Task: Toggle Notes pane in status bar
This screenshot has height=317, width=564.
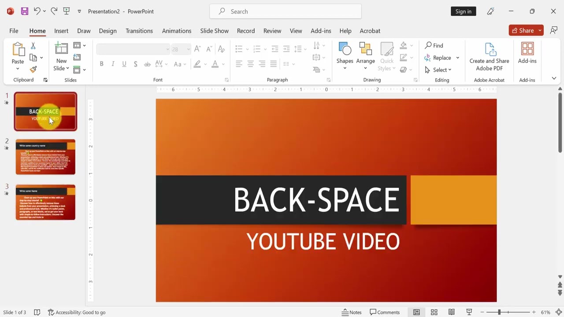Action: [x=352, y=312]
